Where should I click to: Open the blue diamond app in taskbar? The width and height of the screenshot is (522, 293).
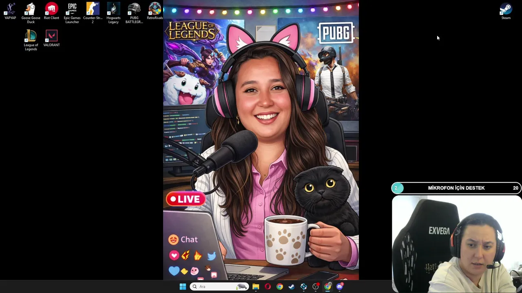point(303,286)
